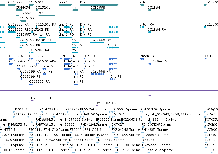Click the RE55754.5prime EST label
The image size is (218, 154).
click(93, 109)
